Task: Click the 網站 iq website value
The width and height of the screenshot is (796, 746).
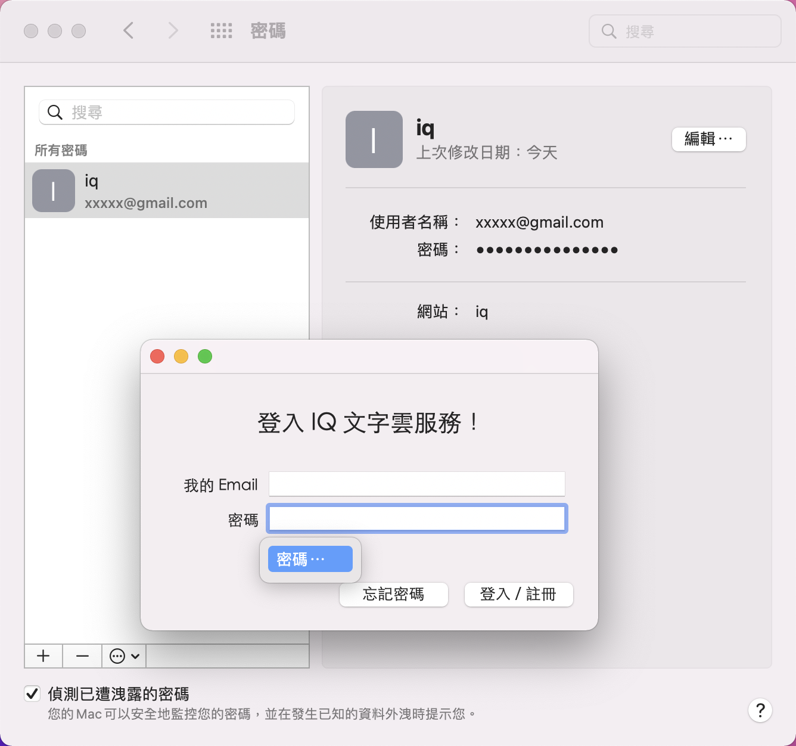Action: point(481,312)
